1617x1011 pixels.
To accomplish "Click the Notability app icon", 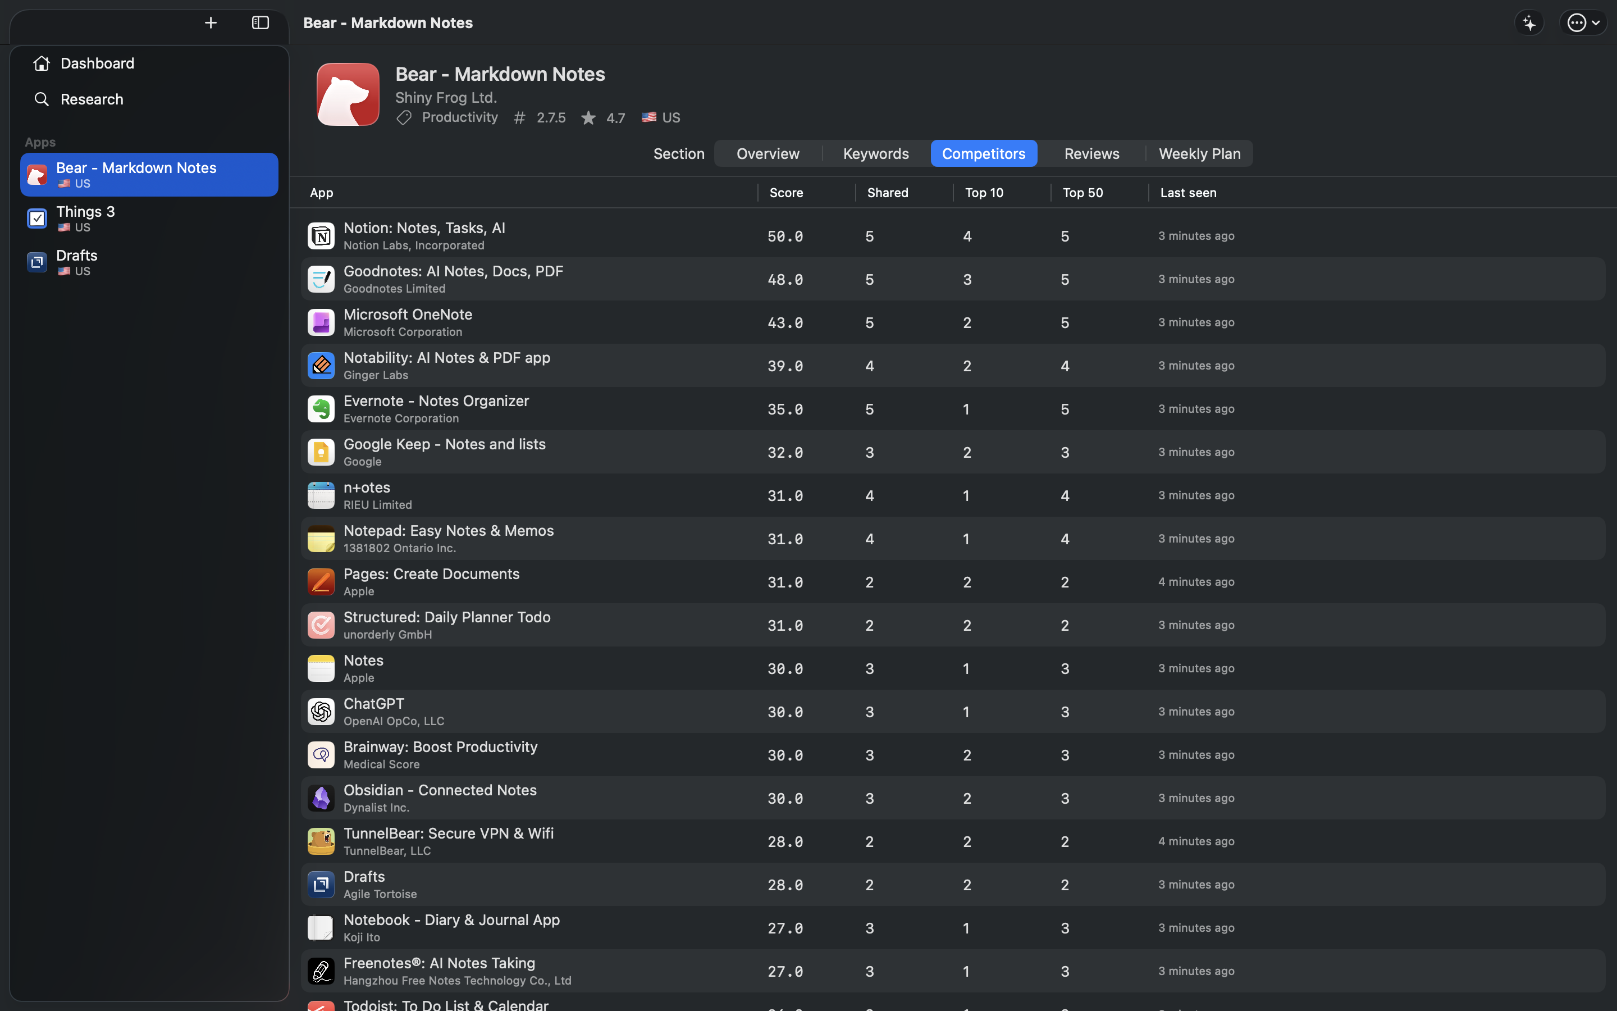I will [321, 366].
